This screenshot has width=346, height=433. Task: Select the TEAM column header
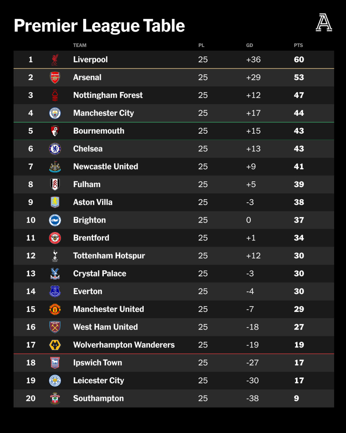pyautogui.click(x=80, y=45)
